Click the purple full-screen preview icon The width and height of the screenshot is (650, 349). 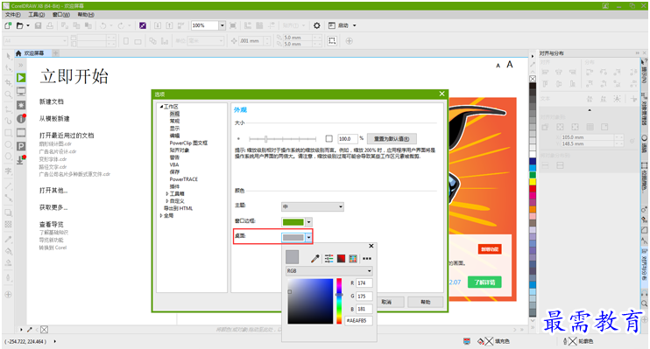(x=143, y=25)
